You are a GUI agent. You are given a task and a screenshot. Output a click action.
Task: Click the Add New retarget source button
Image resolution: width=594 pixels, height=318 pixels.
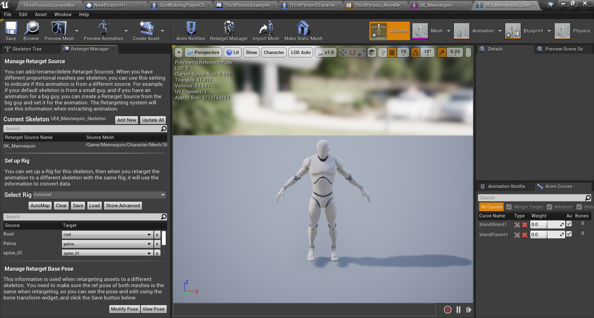[127, 120]
